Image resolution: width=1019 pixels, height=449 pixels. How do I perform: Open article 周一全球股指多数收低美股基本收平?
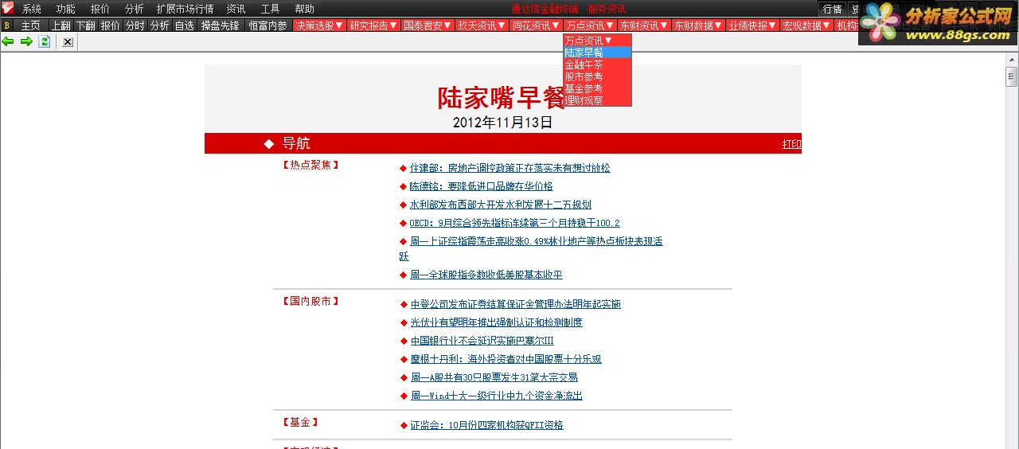pyautogui.click(x=486, y=275)
